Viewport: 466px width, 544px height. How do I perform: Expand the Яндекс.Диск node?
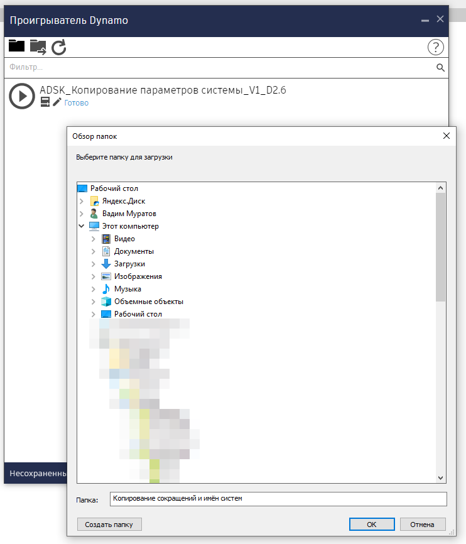pos(81,201)
